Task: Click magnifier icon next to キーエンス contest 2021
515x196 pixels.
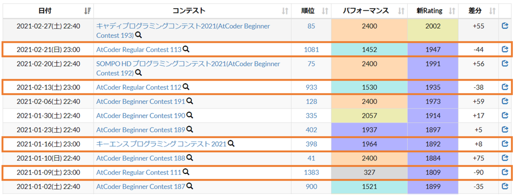Action: pos(231,144)
